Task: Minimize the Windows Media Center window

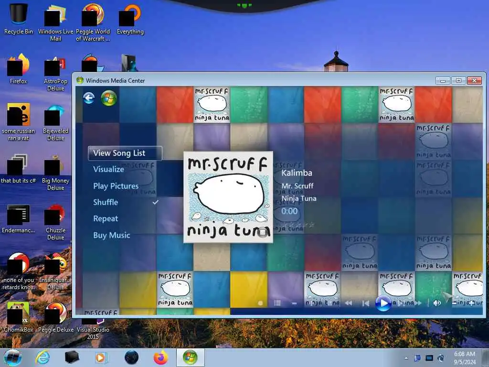Action: (x=443, y=80)
